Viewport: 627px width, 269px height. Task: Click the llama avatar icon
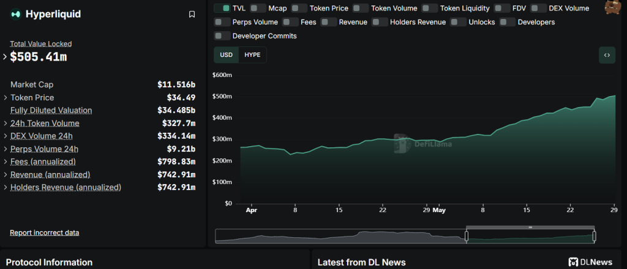[612, 7]
